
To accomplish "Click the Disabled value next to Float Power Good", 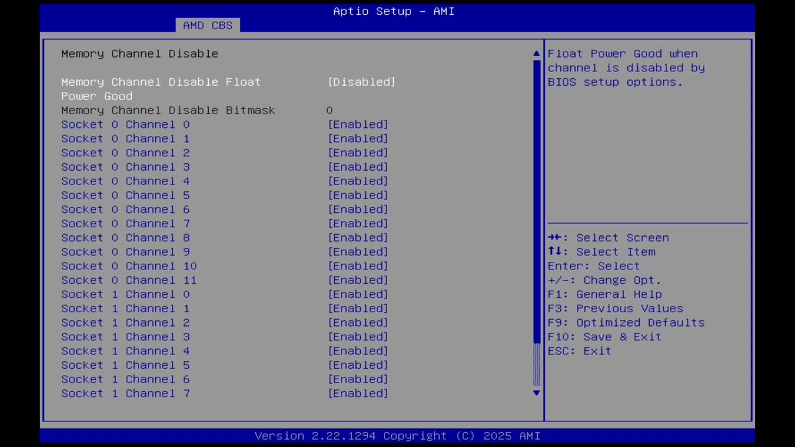I will point(361,82).
